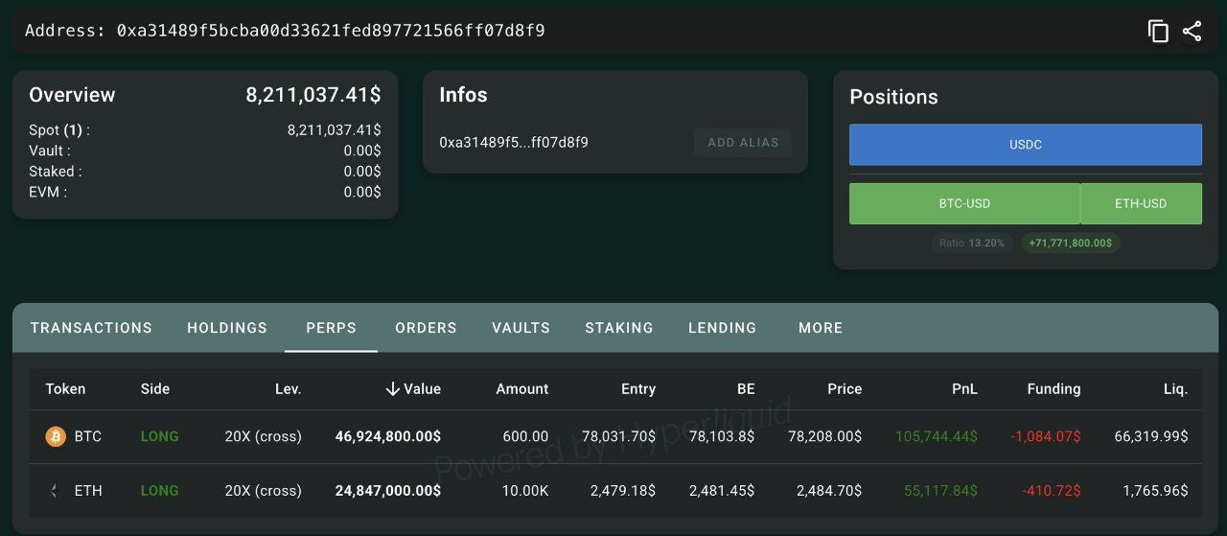
Task: Click ETH amount 10.00K
Action: point(525,490)
